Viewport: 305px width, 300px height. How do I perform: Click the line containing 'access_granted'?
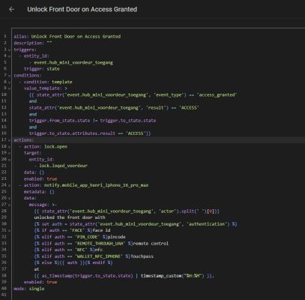[x=133, y=94]
